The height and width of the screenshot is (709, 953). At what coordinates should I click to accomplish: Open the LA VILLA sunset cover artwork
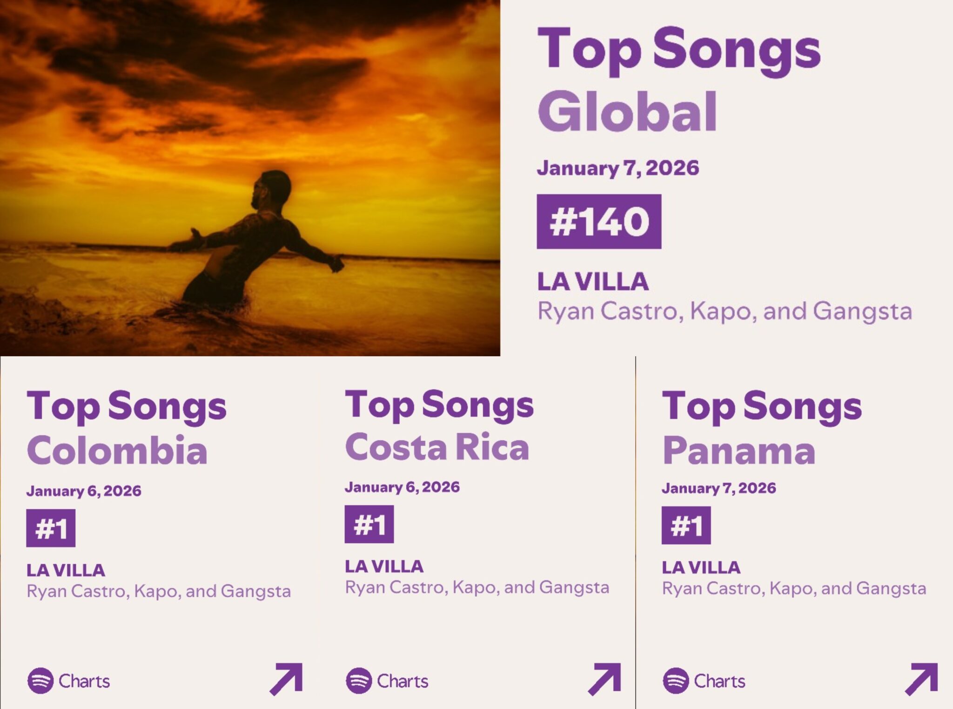coord(250,178)
